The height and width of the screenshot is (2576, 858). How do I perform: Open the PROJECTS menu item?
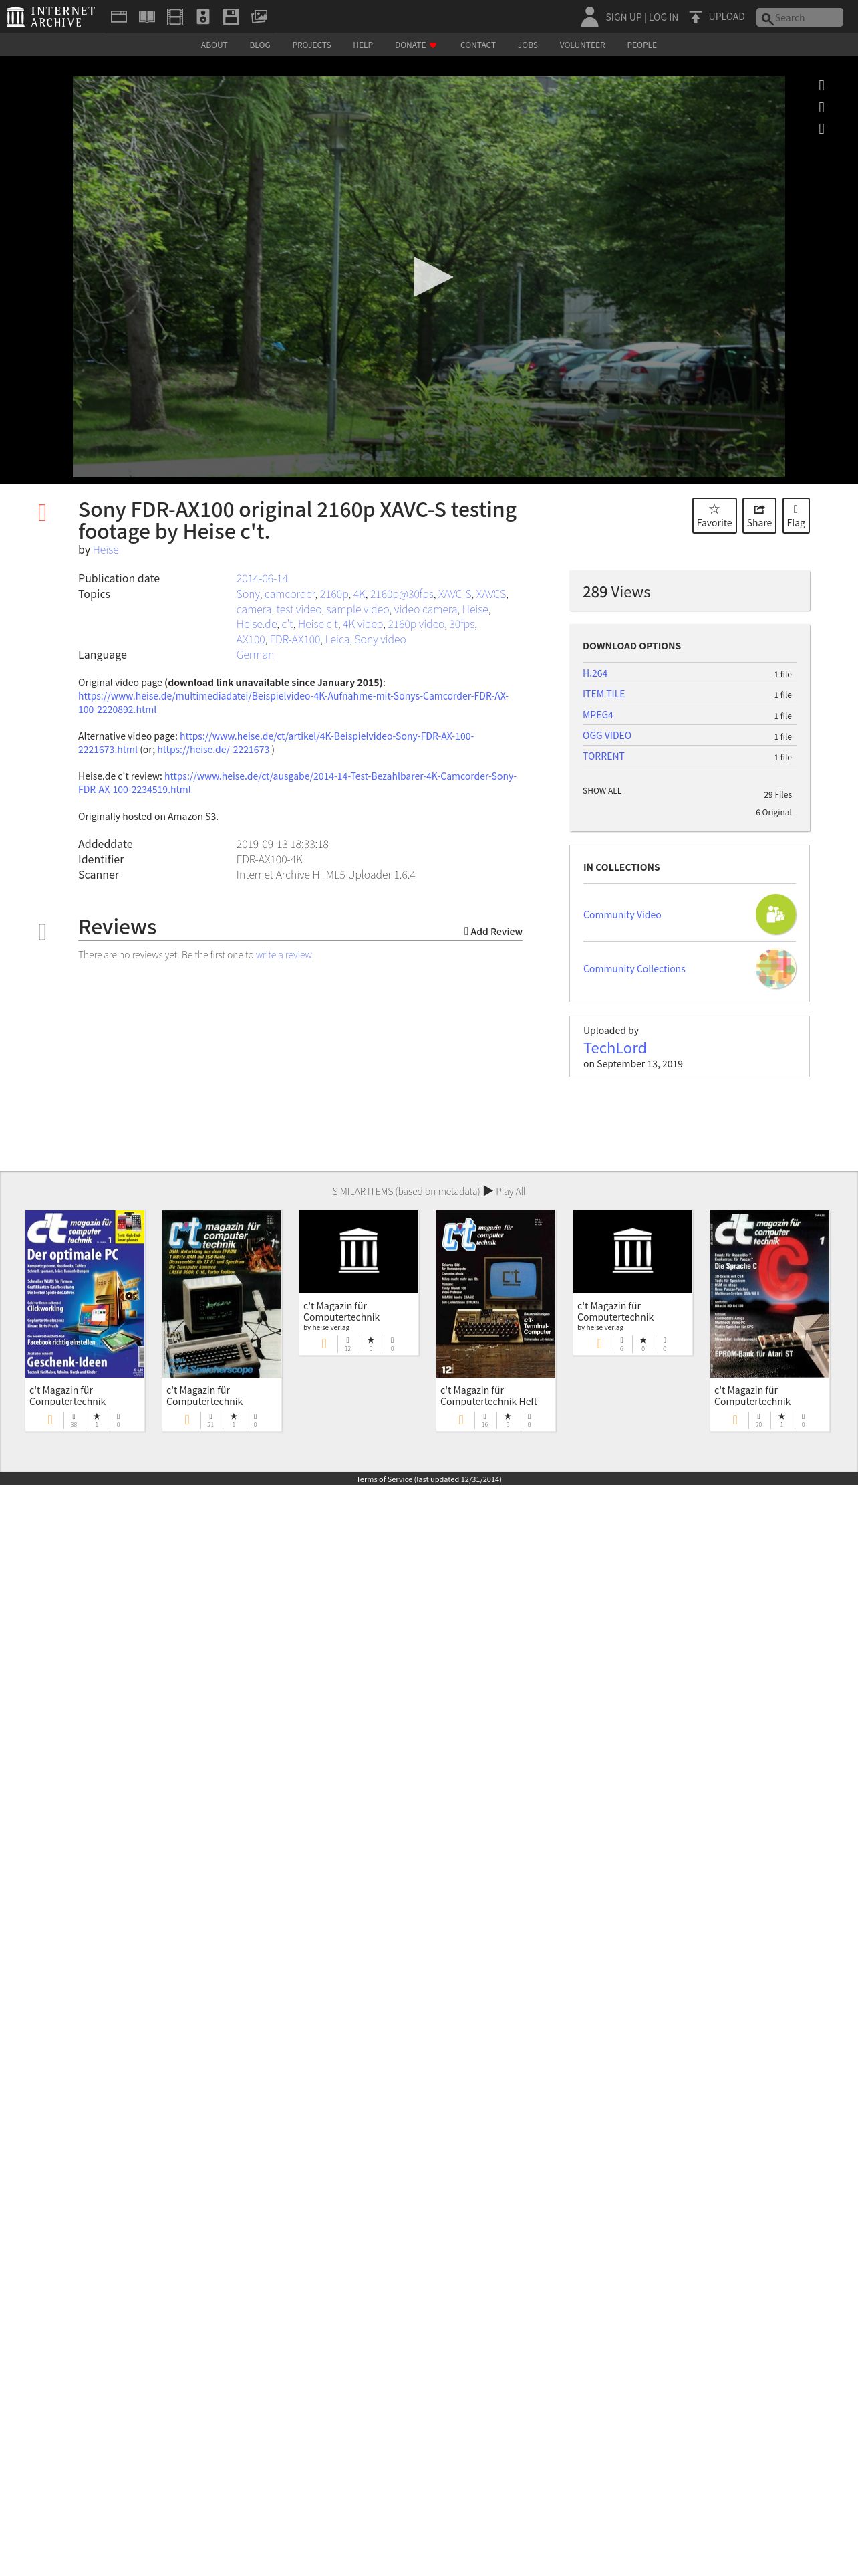[x=311, y=45]
